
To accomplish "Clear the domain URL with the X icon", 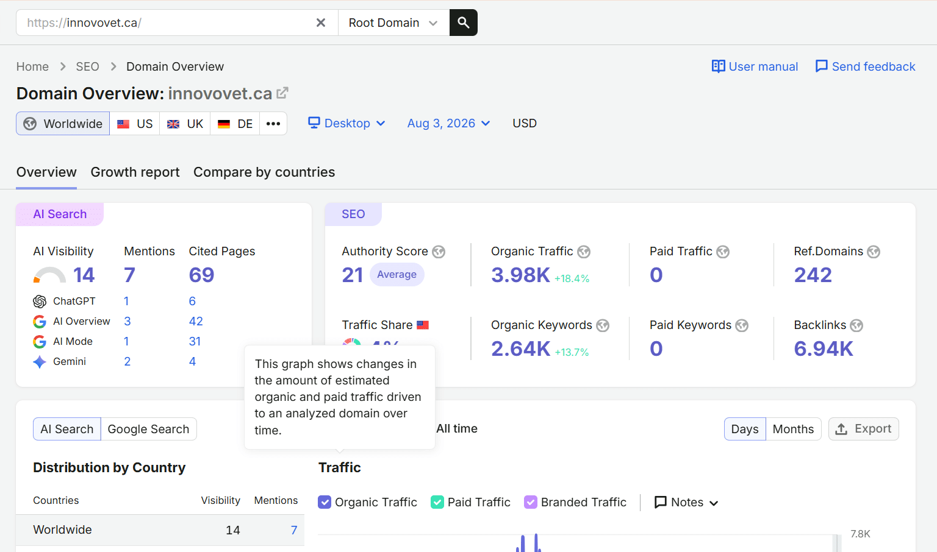I will [x=321, y=23].
